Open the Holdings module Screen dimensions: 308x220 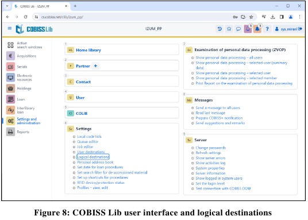19,88
